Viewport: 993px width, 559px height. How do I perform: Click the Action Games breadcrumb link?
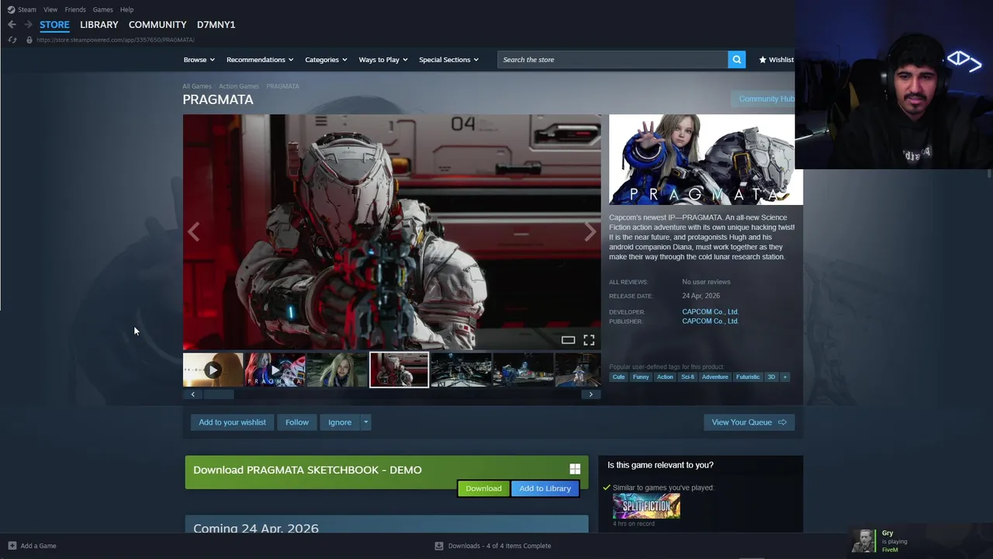[x=239, y=86]
